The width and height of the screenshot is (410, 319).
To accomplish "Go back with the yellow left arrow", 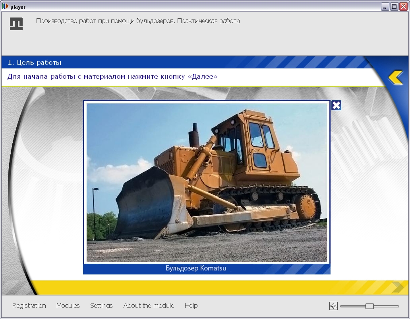I will 396,77.
